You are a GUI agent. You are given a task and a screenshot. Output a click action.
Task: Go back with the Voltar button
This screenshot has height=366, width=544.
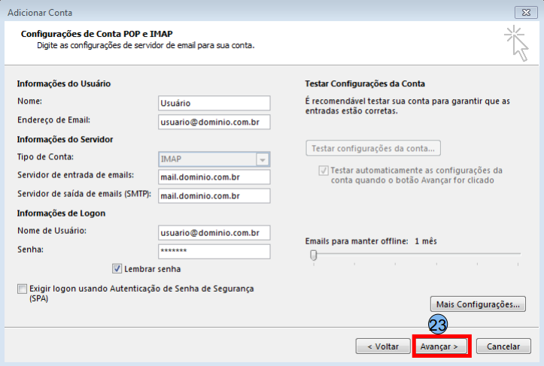coord(382,346)
